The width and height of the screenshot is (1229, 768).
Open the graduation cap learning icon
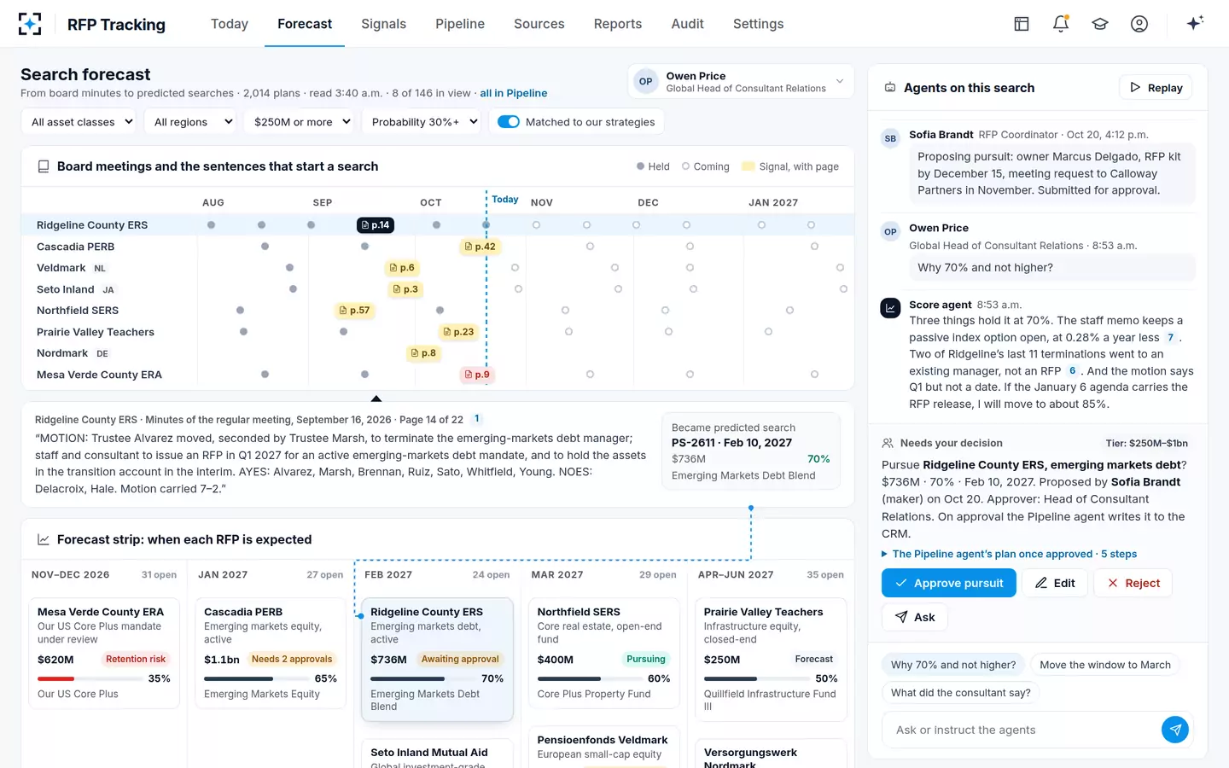pyautogui.click(x=1100, y=24)
